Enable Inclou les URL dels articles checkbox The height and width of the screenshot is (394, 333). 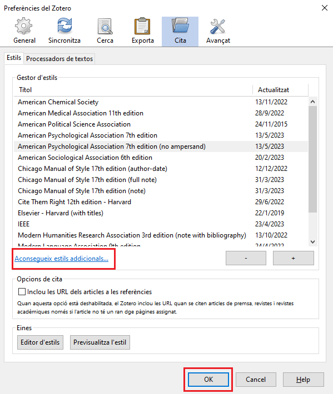point(22,292)
